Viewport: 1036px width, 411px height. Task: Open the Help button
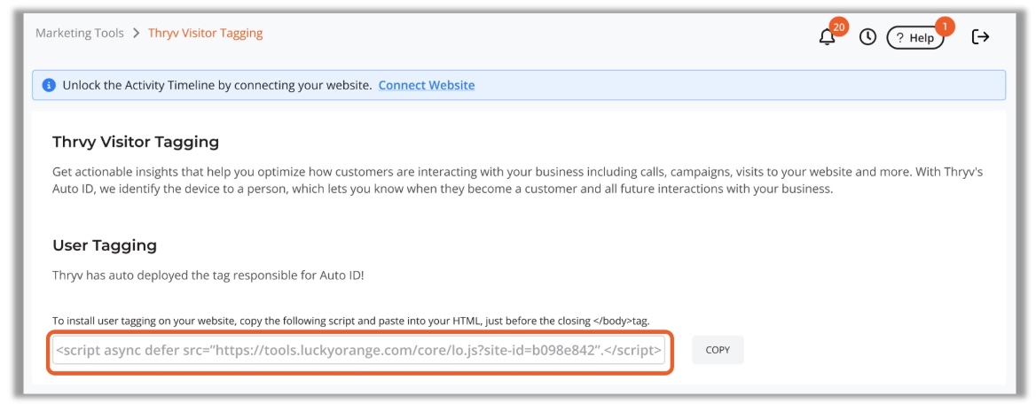click(916, 38)
